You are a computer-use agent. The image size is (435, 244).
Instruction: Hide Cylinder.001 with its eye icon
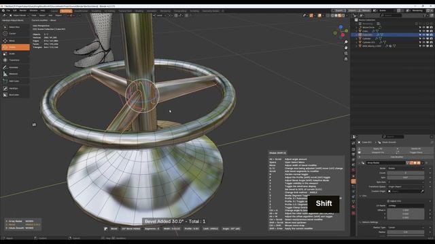tap(423, 42)
